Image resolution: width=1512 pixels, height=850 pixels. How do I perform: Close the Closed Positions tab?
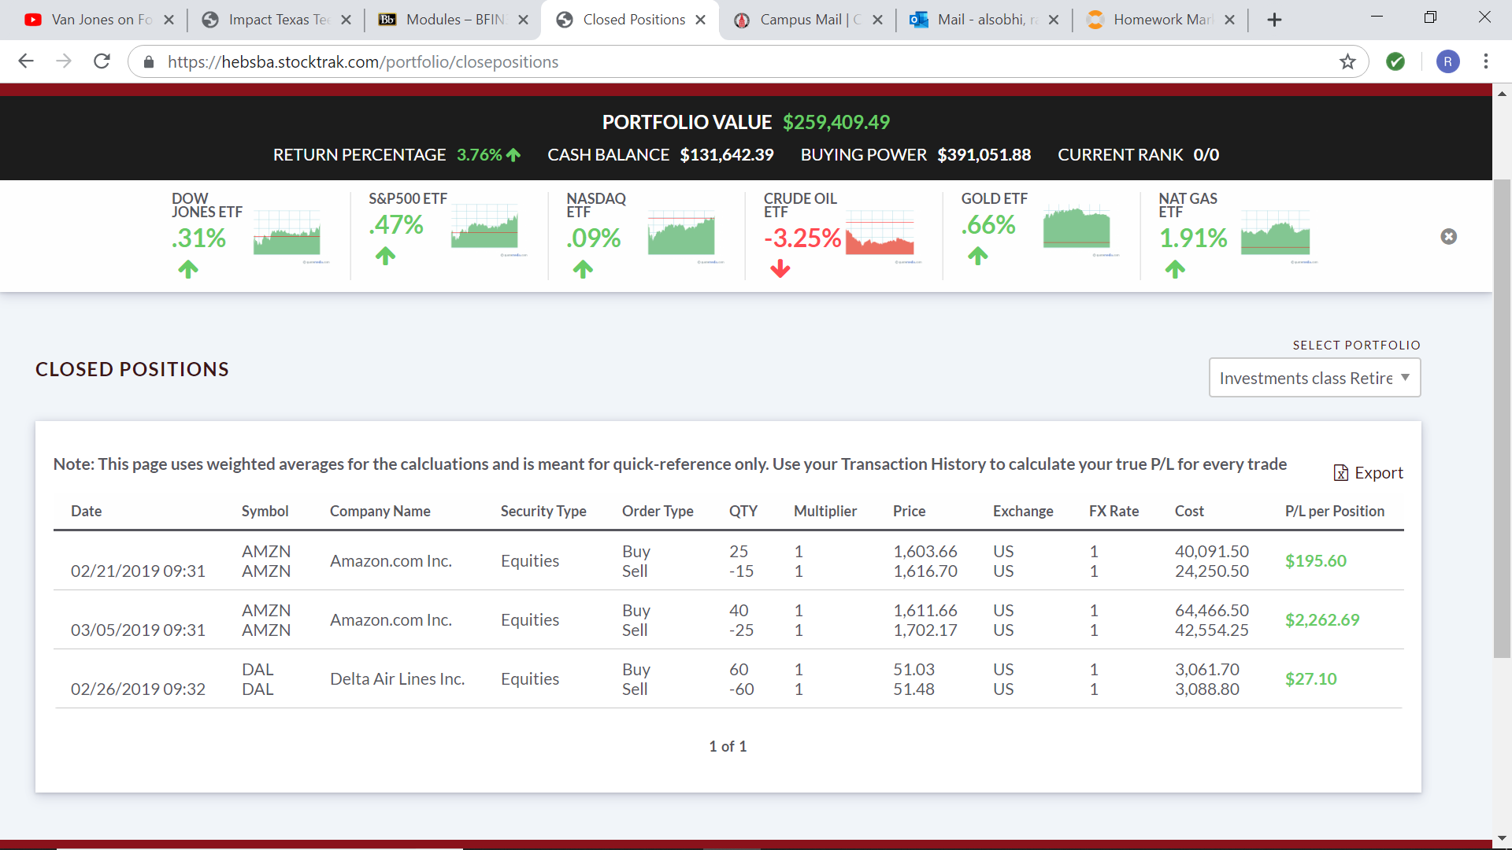[x=700, y=20]
